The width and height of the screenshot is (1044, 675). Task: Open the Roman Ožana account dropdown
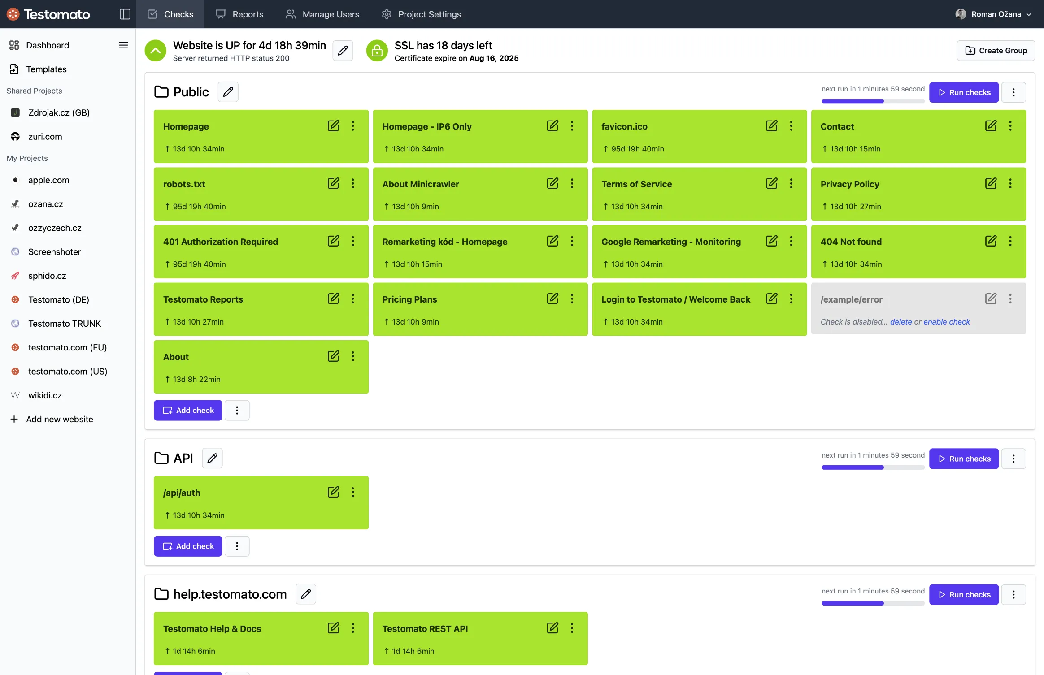(993, 14)
